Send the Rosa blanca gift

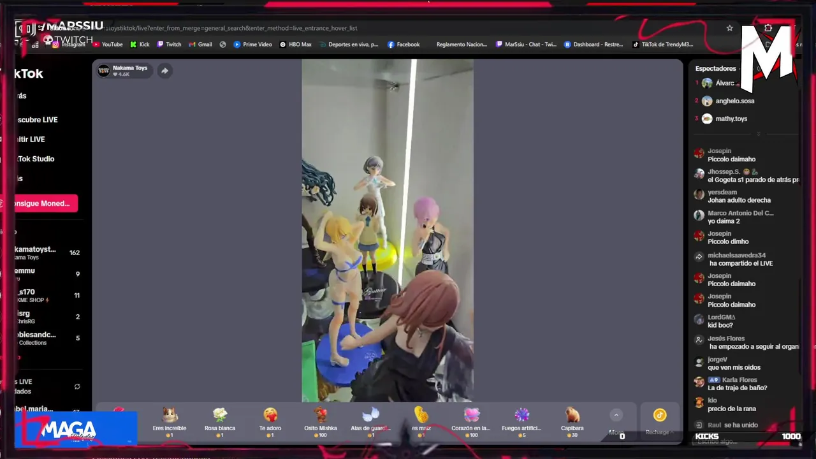point(220,422)
